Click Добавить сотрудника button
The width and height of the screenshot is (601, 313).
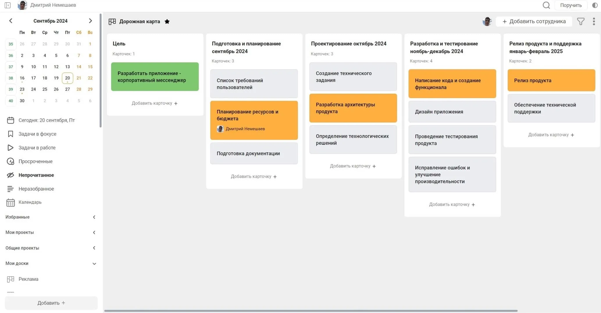(x=534, y=21)
